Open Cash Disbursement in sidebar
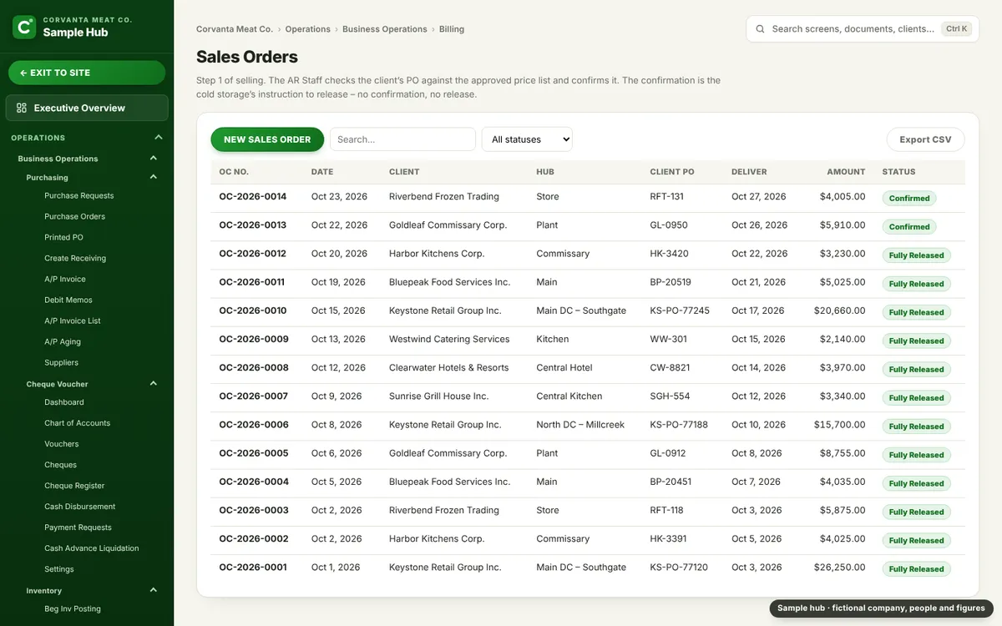Screen dimensions: 1002x626 pyautogui.click(x=80, y=507)
